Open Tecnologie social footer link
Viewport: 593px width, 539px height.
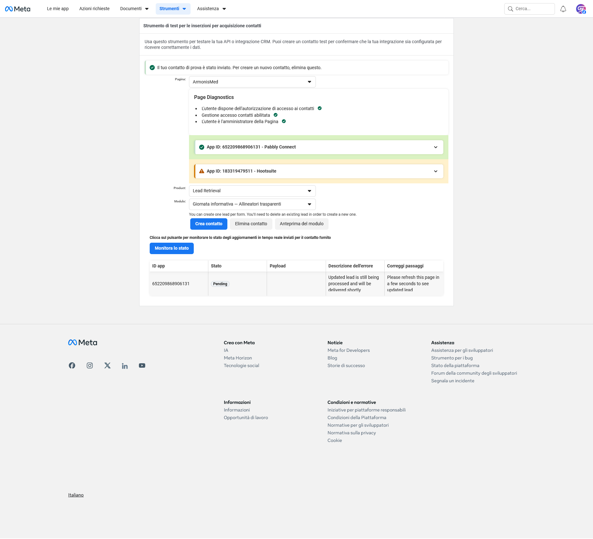[x=242, y=365]
